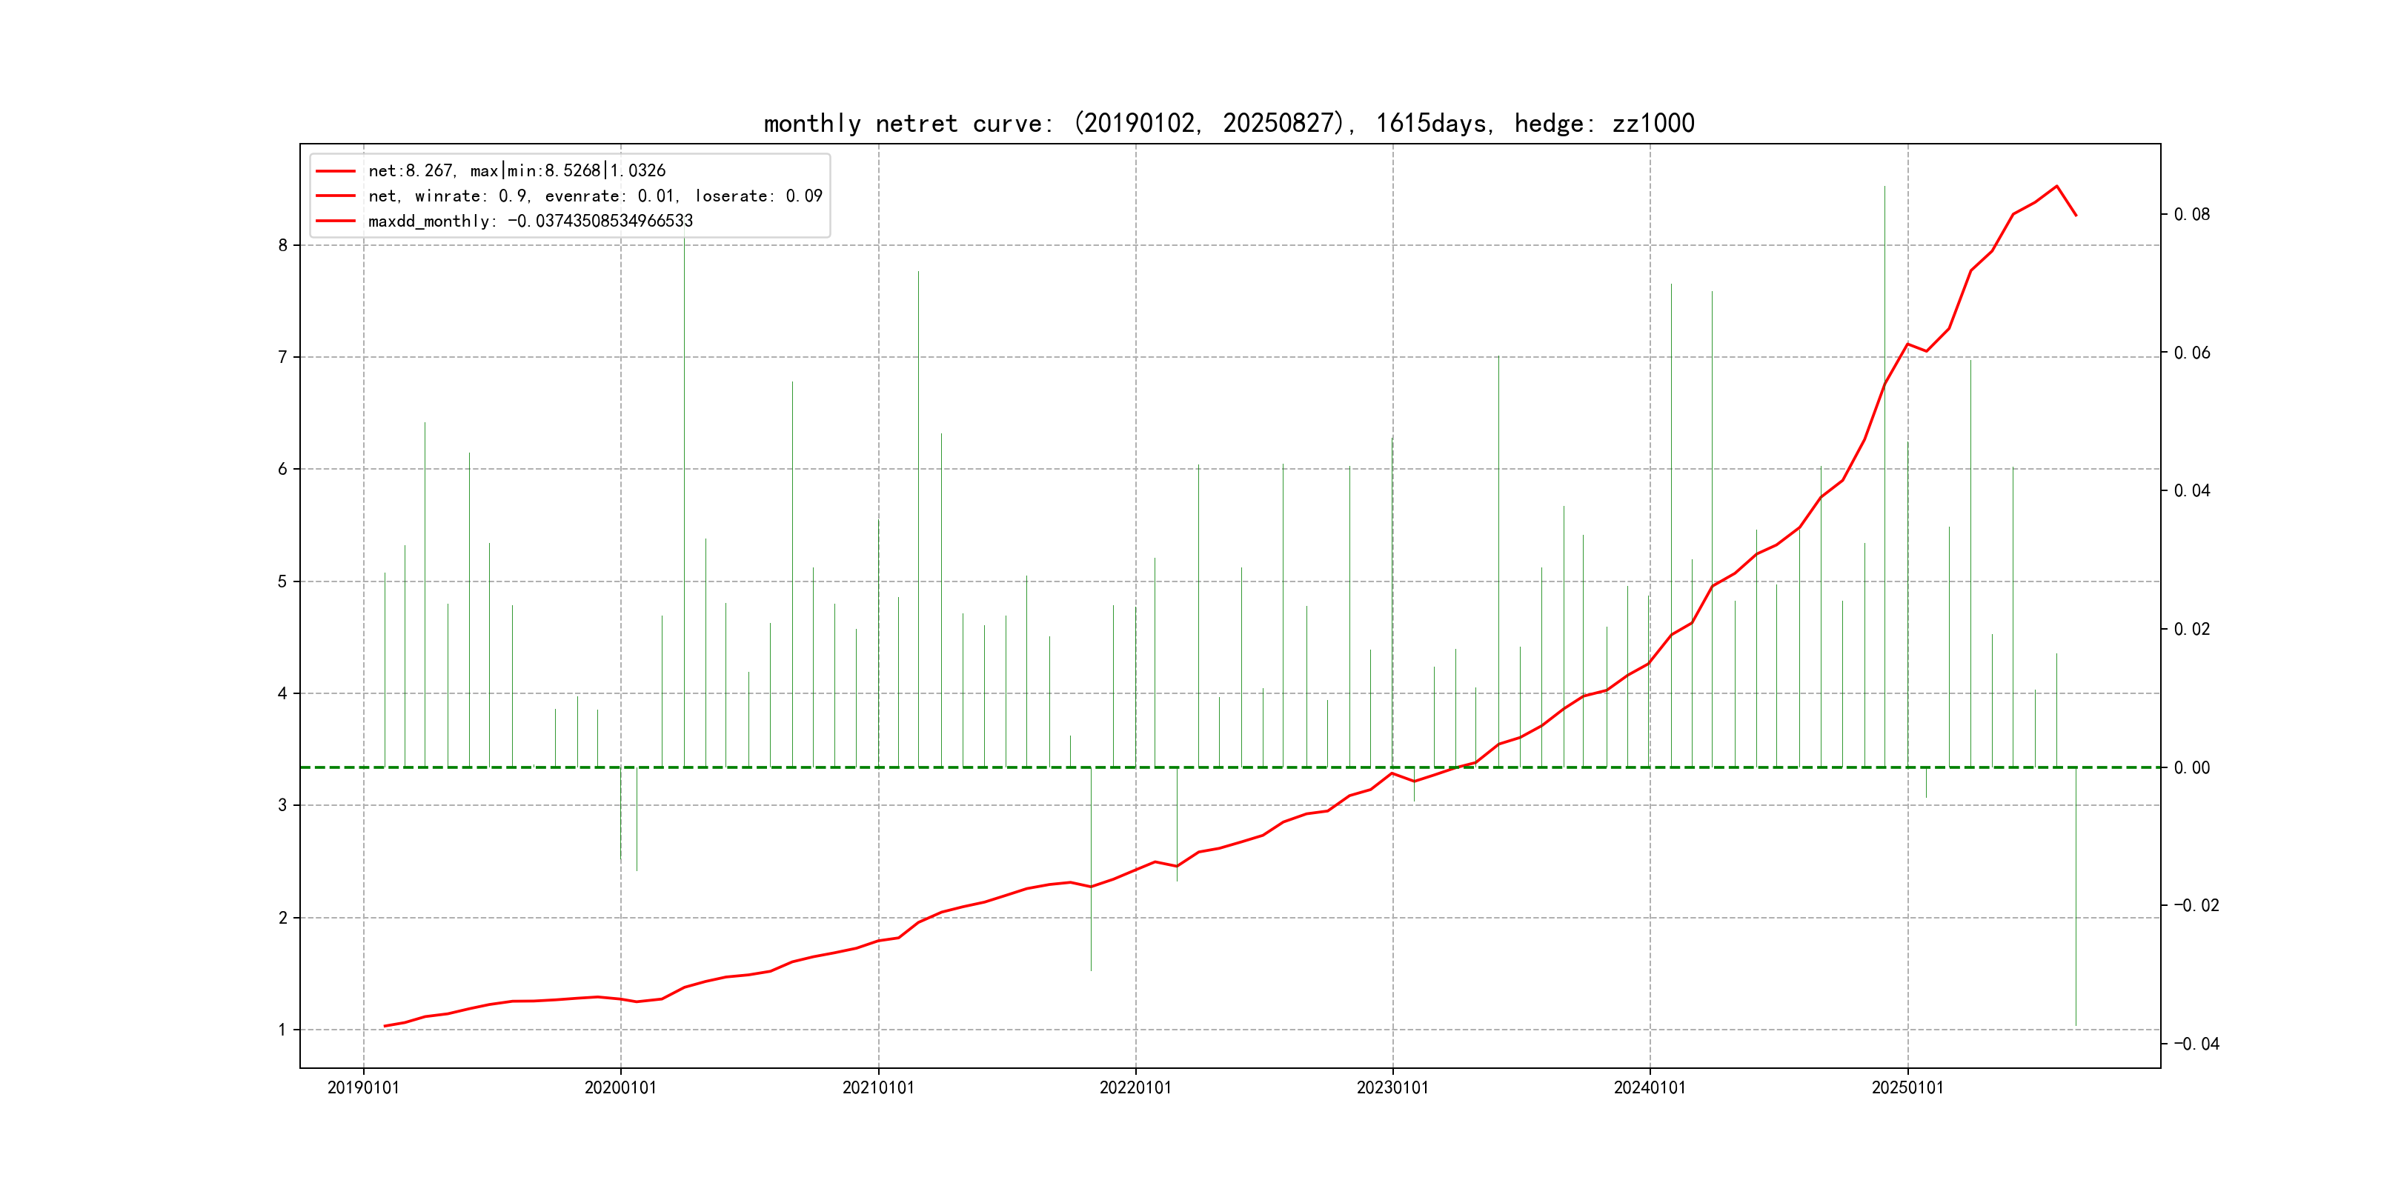The height and width of the screenshot is (1200, 2401).
Task: Click the chart title text
Action: click(x=1229, y=123)
